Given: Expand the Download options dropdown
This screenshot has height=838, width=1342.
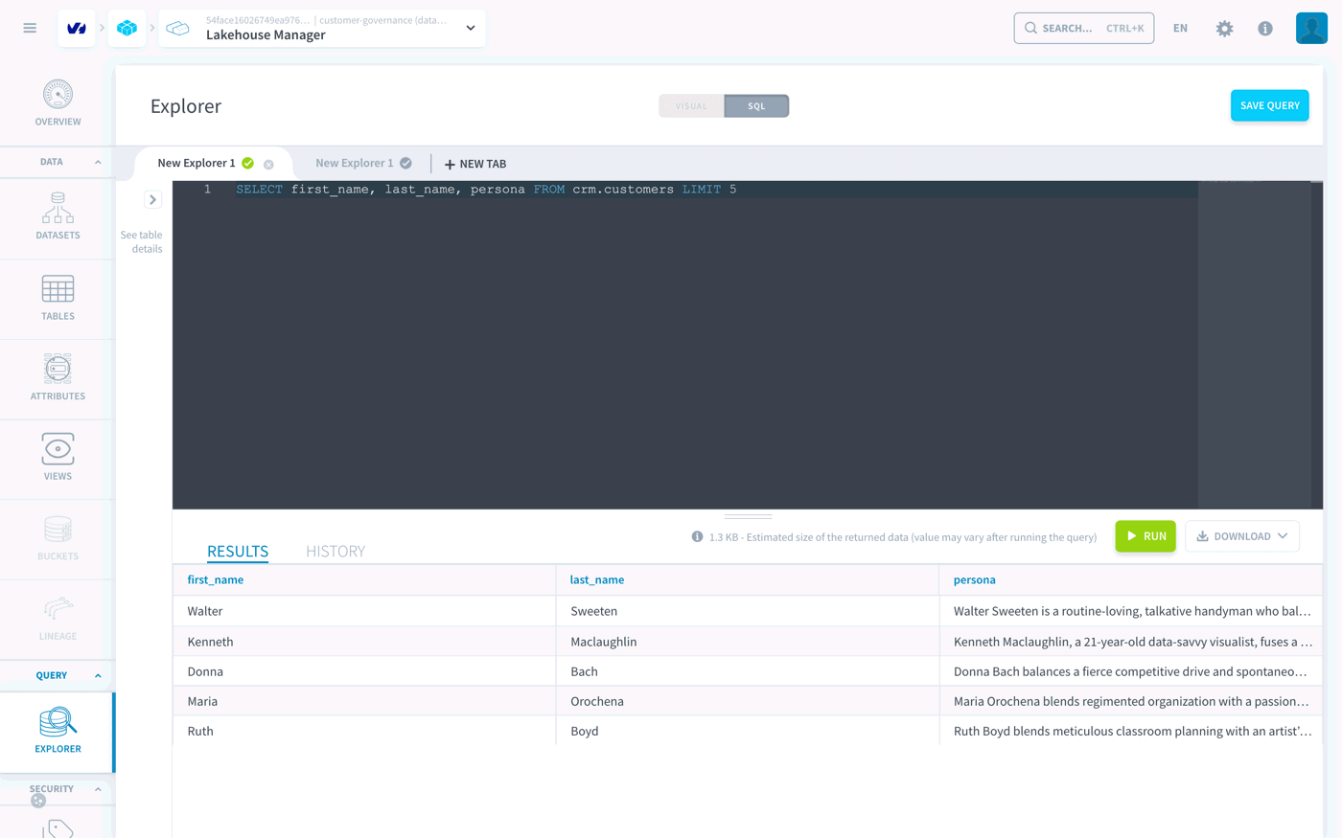Looking at the screenshot, I should [1242, 536].
